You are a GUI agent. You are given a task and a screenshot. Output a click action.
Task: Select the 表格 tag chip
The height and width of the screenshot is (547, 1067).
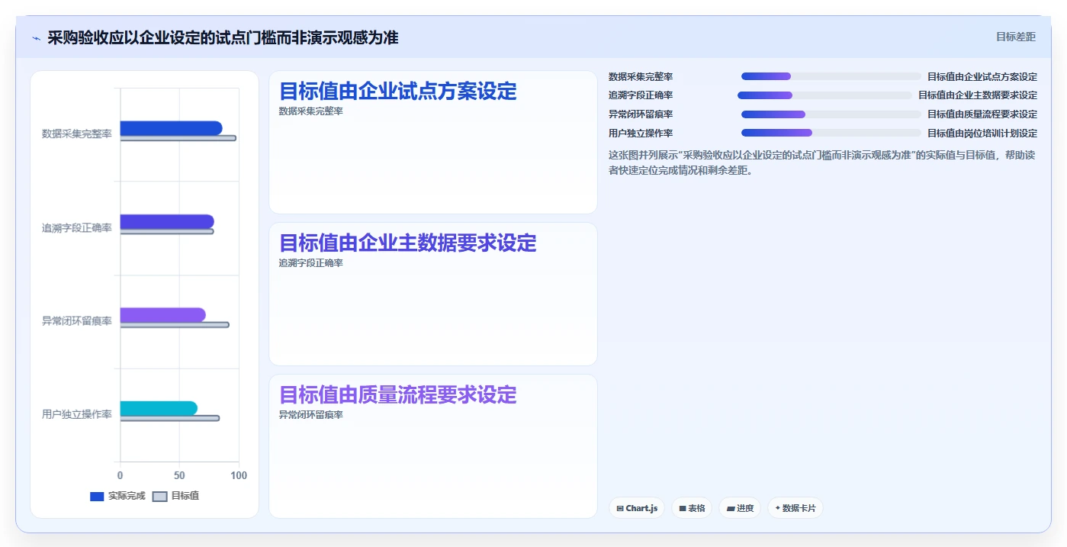(x=692, y=508)
